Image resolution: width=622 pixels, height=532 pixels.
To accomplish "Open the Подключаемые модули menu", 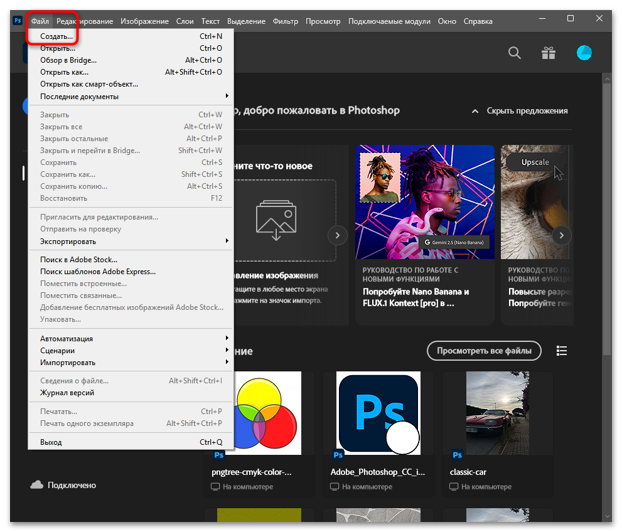I will point(389,21).
